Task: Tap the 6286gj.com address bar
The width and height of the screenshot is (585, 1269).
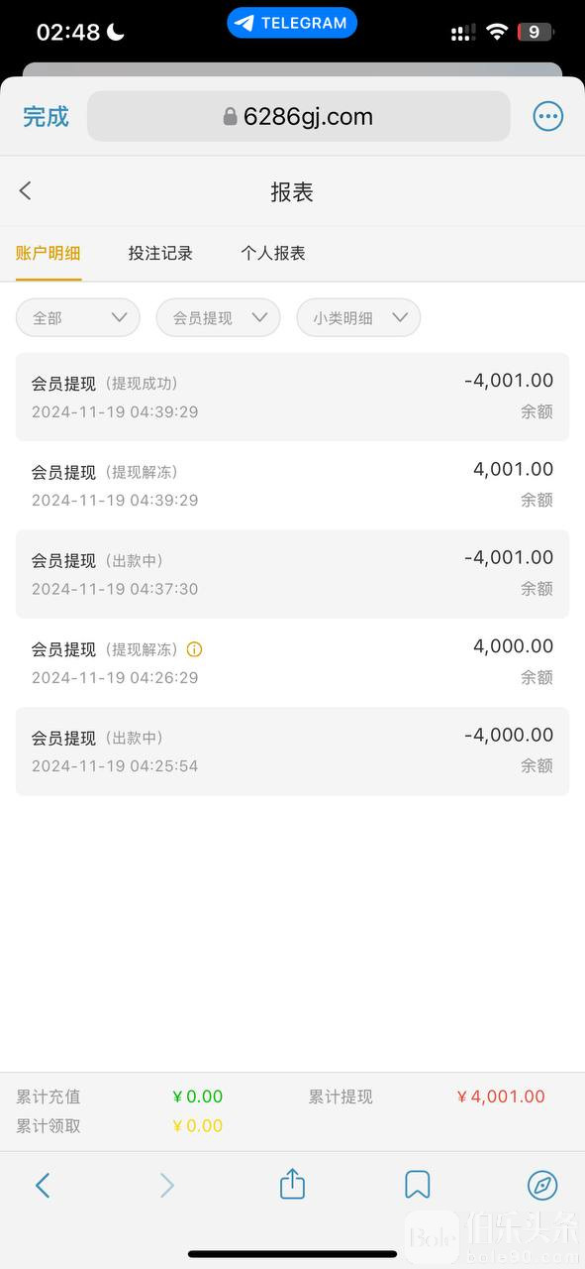Action: point(299,117)
